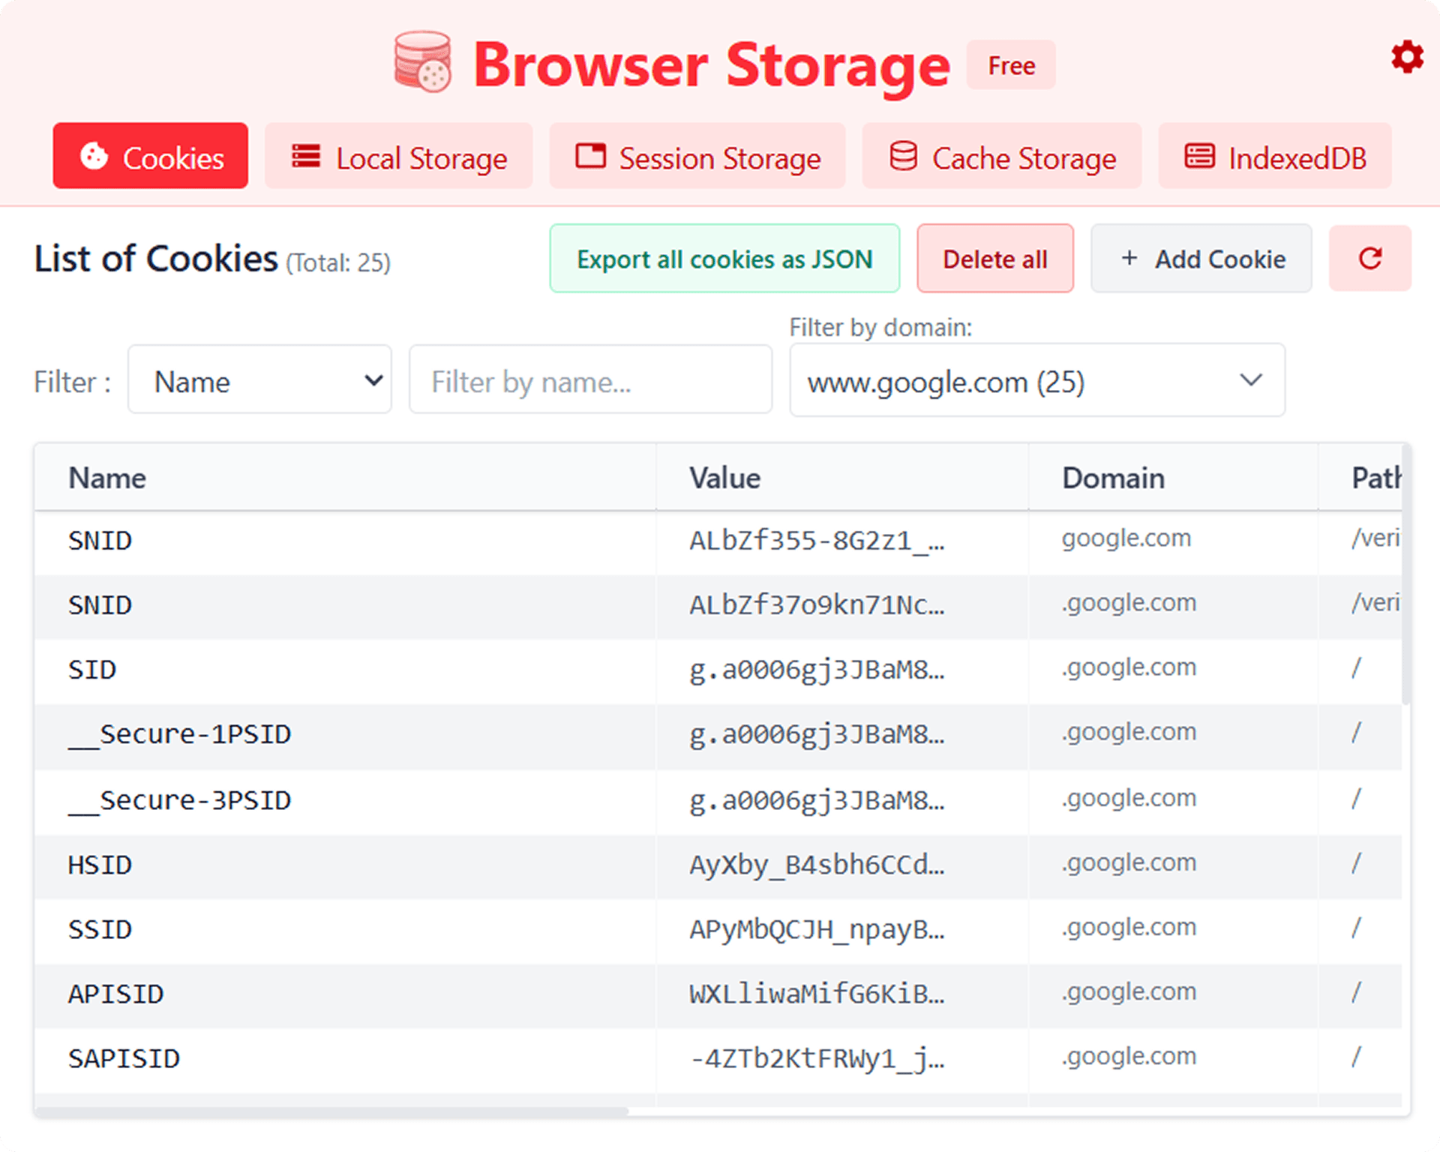Click the Filter by name input field

tap(590, 380)
